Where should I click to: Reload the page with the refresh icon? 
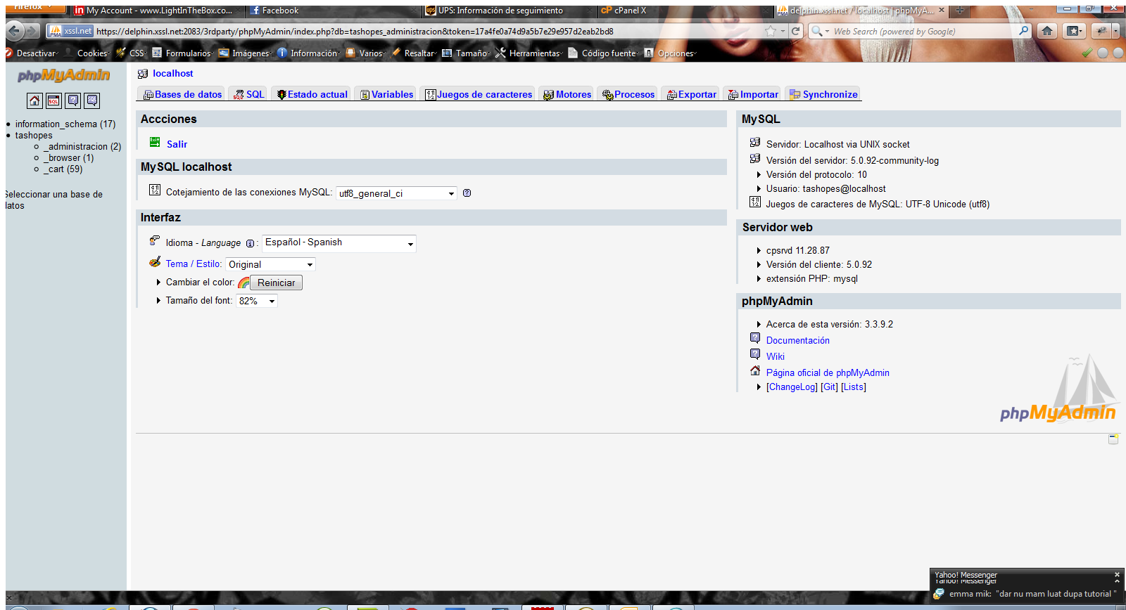[796, 31]
